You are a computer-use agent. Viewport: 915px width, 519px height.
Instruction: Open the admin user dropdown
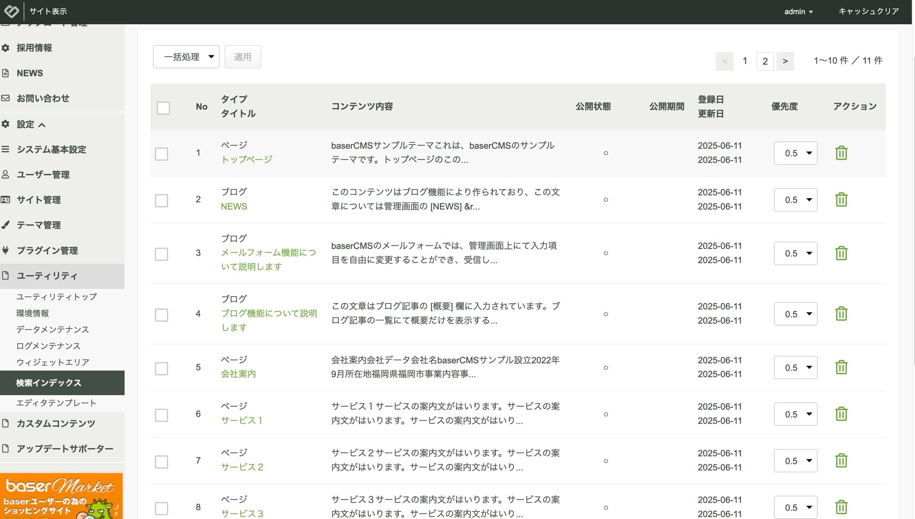pyautogui.click(x=798, y=11)
